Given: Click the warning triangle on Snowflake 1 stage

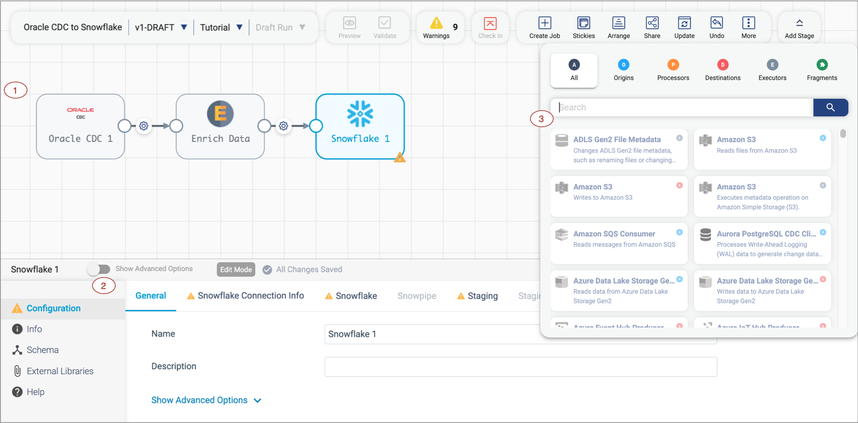Looking at the screenshot, I should [400, 158].
